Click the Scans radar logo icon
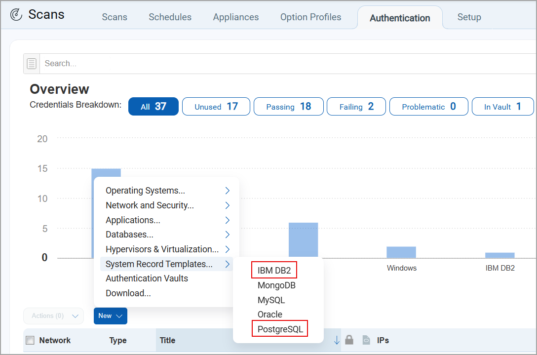 point(16,15)
